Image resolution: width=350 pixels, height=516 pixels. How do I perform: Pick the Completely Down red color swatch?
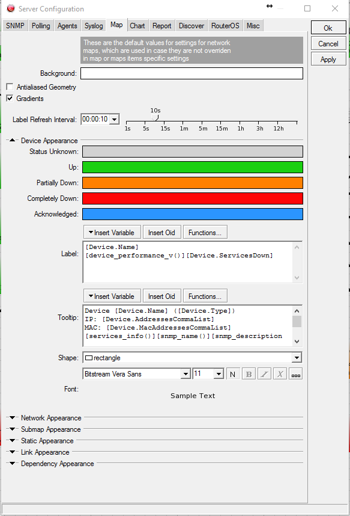pos(193,198)
